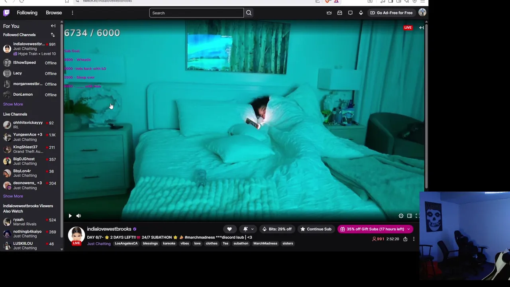Click the Continue Sub button
This screenshot has width=510, height=287.
(x=316, y=229)
